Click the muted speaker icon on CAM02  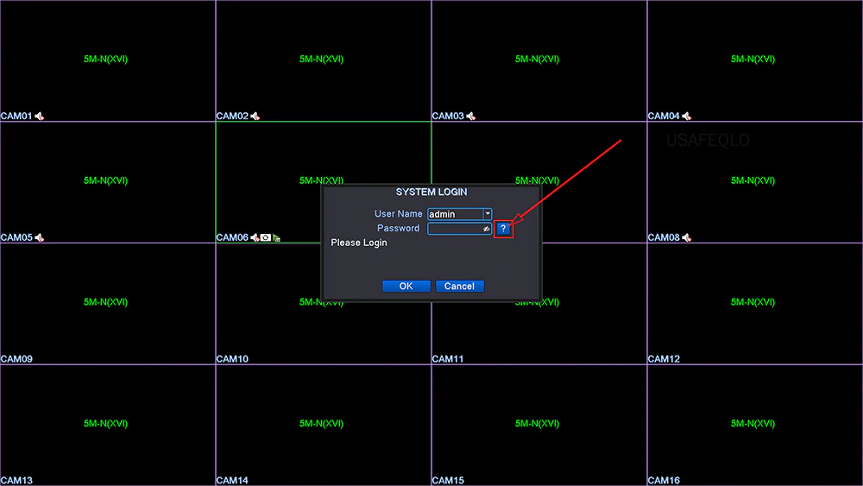click(x=255, y=117)
